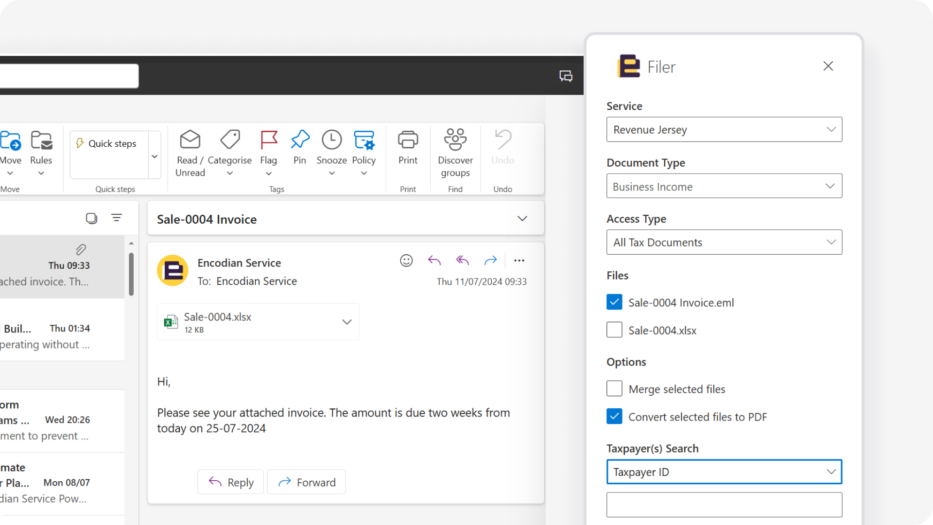Click the message list scrollbar

131,274
